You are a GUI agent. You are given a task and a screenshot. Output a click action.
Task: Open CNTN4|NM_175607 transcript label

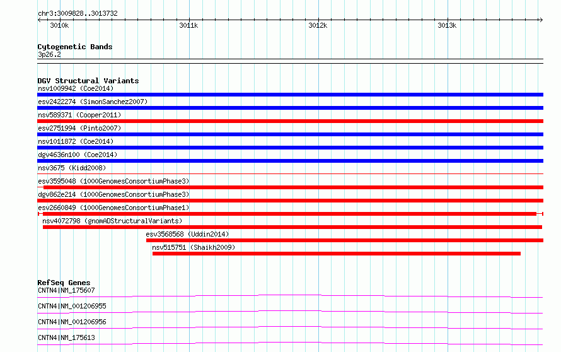click(x=66, y=290)
